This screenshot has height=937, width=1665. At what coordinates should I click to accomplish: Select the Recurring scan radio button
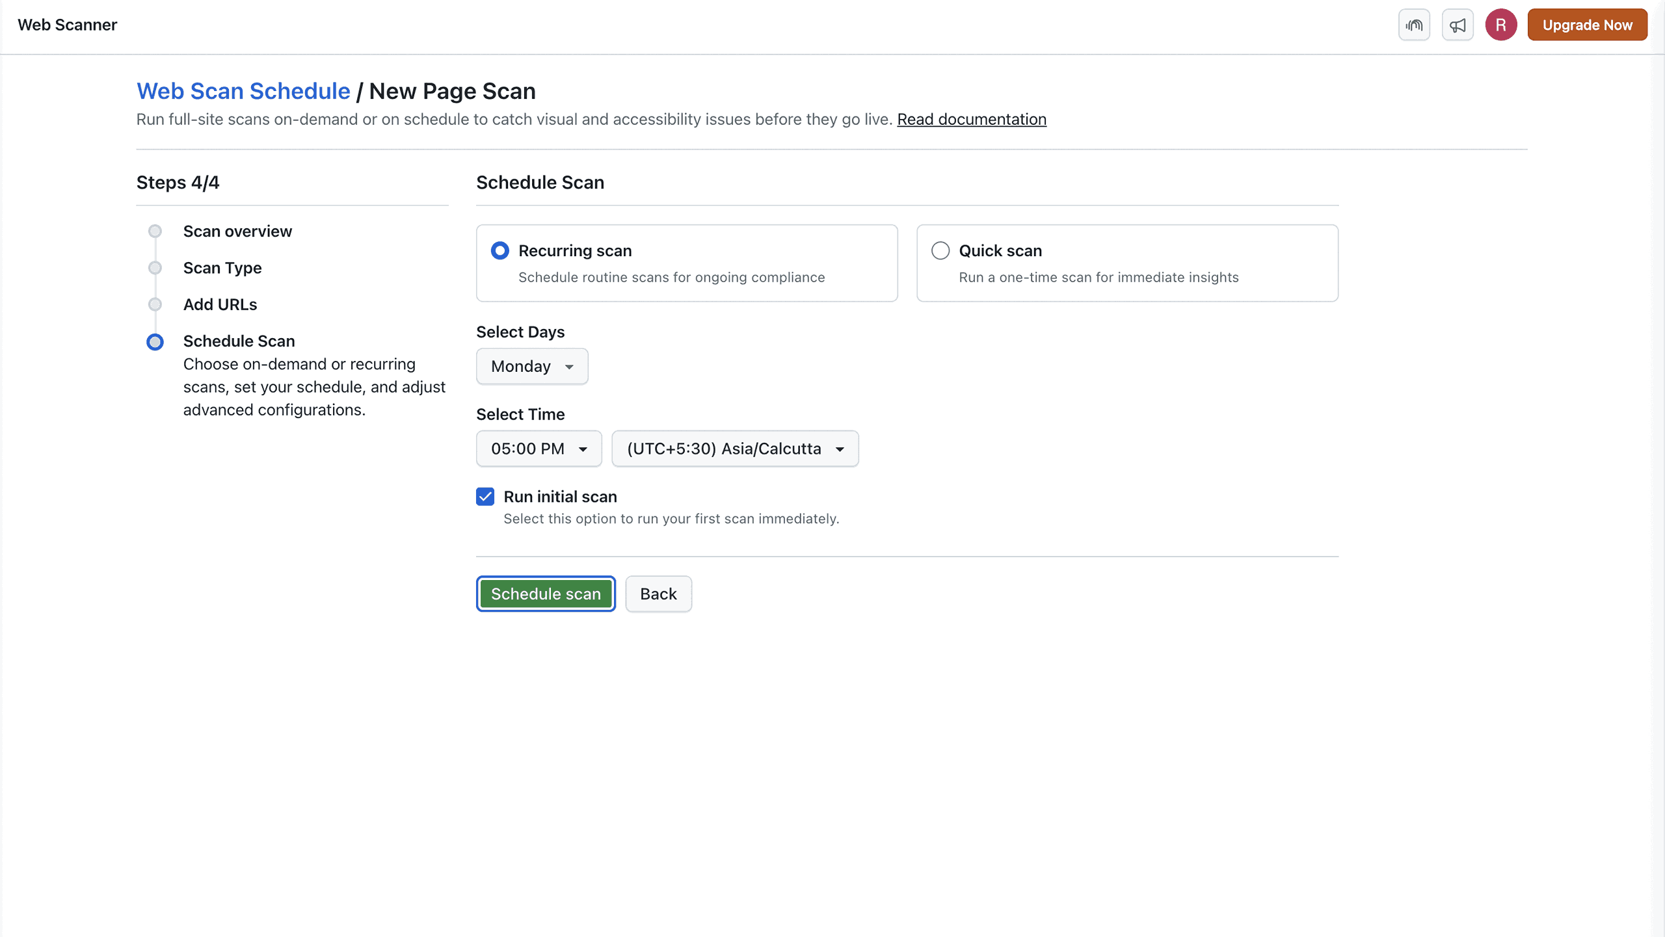tap(499, 251)
